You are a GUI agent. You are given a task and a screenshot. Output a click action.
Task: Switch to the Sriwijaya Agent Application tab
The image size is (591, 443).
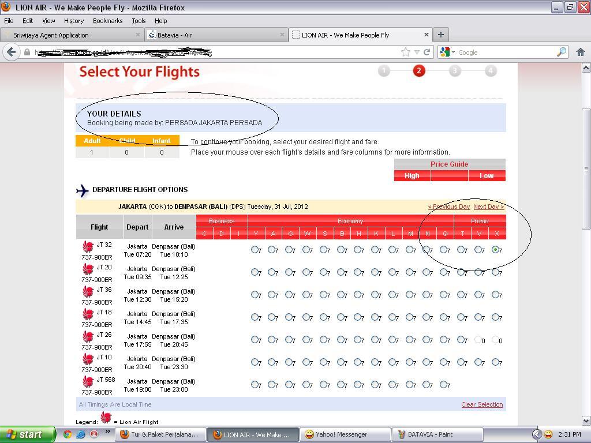(x=72, y=35)
